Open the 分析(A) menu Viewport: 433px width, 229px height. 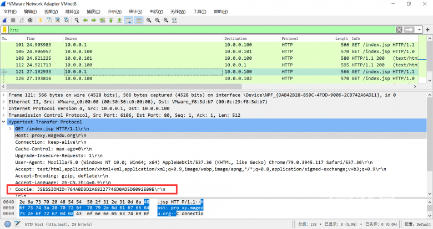point(114,12)
